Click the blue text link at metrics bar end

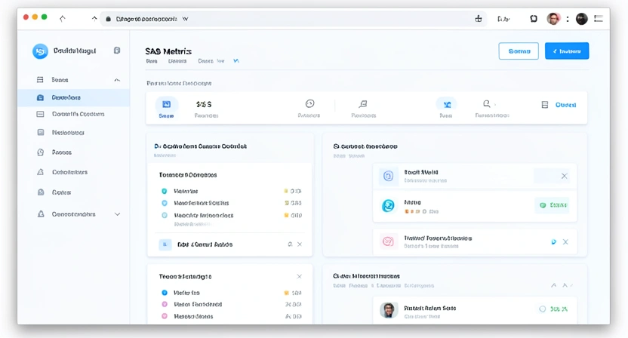pyautogui.click(x=565, y=105)
